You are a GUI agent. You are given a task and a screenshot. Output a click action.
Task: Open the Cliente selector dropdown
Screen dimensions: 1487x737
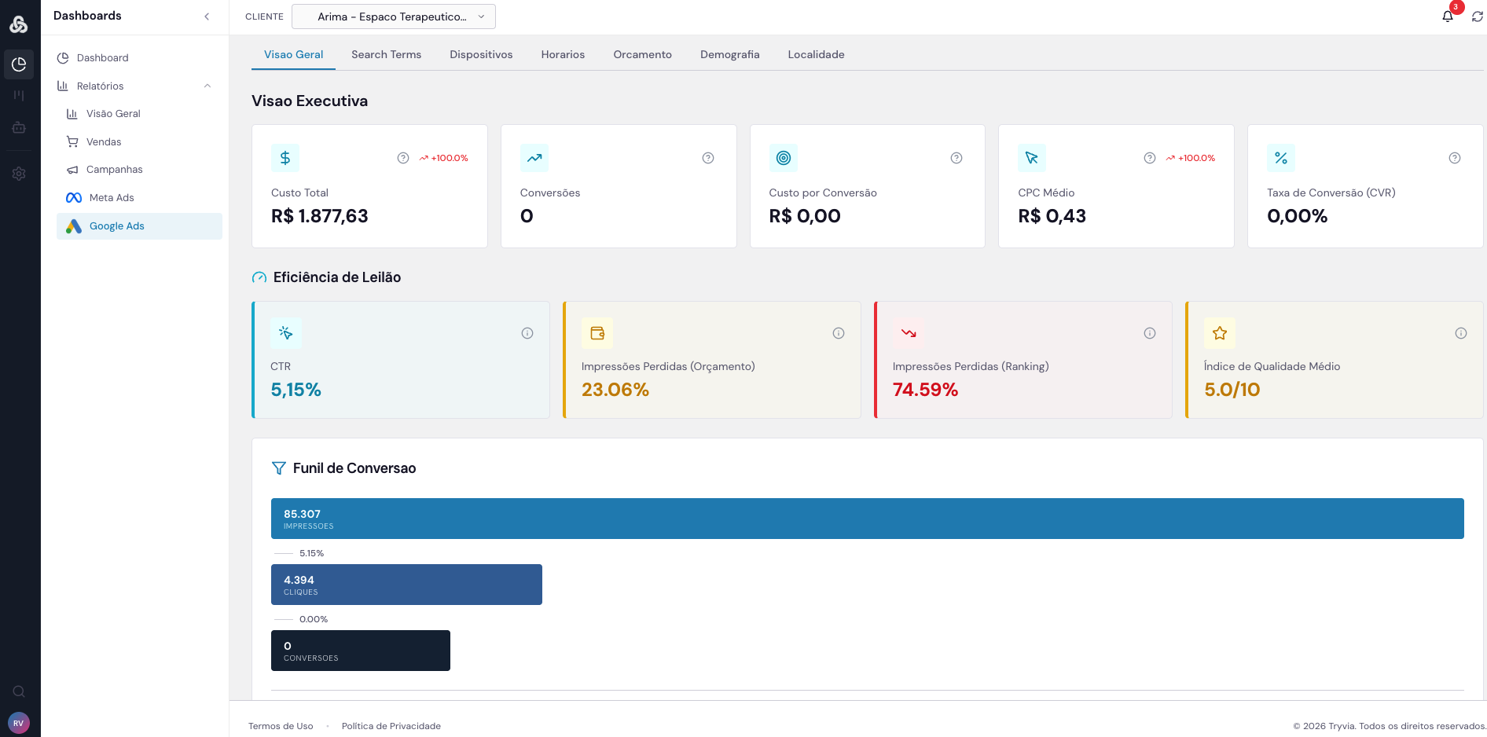[393, 16]
